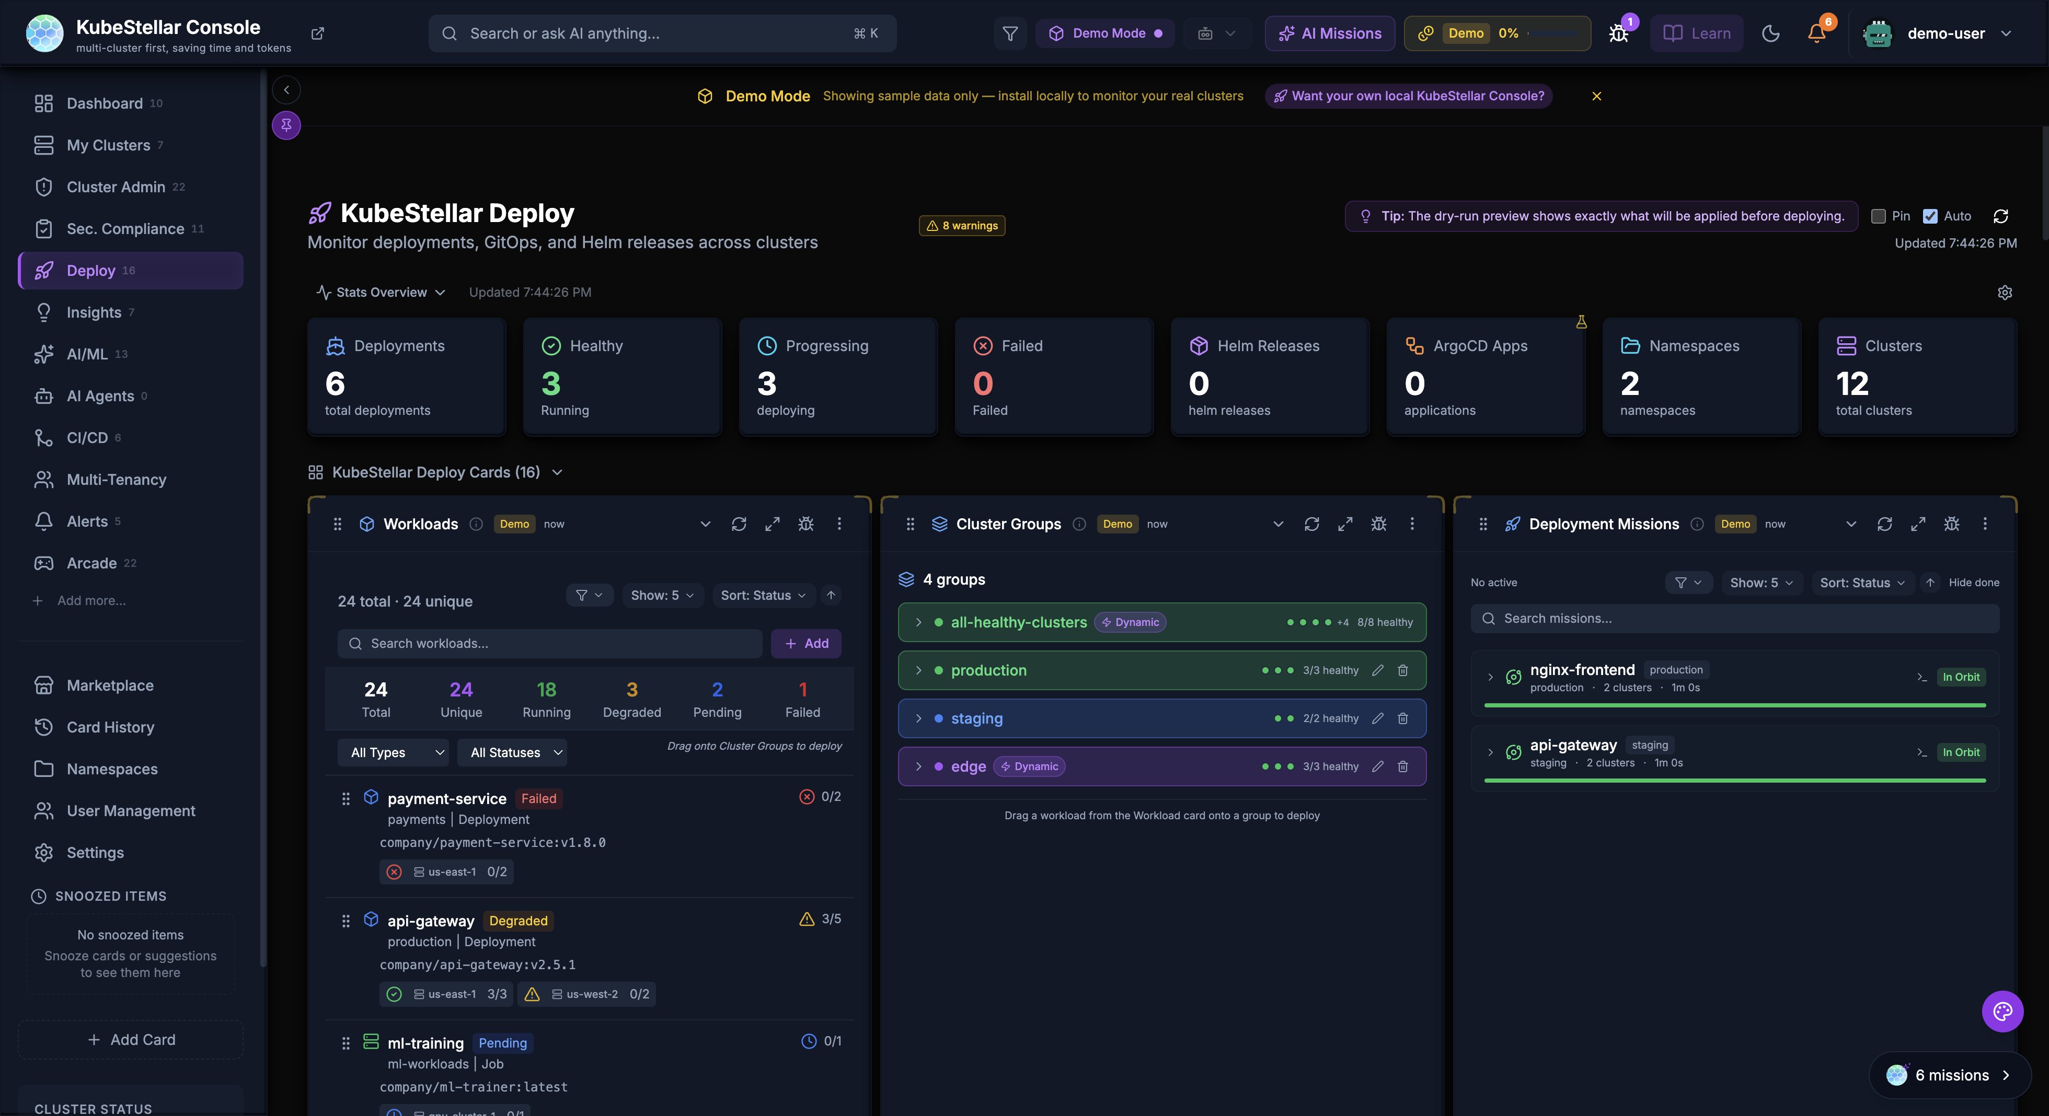Enable the Pin checkbox

pyautogui.click(x=1879, y=216)
